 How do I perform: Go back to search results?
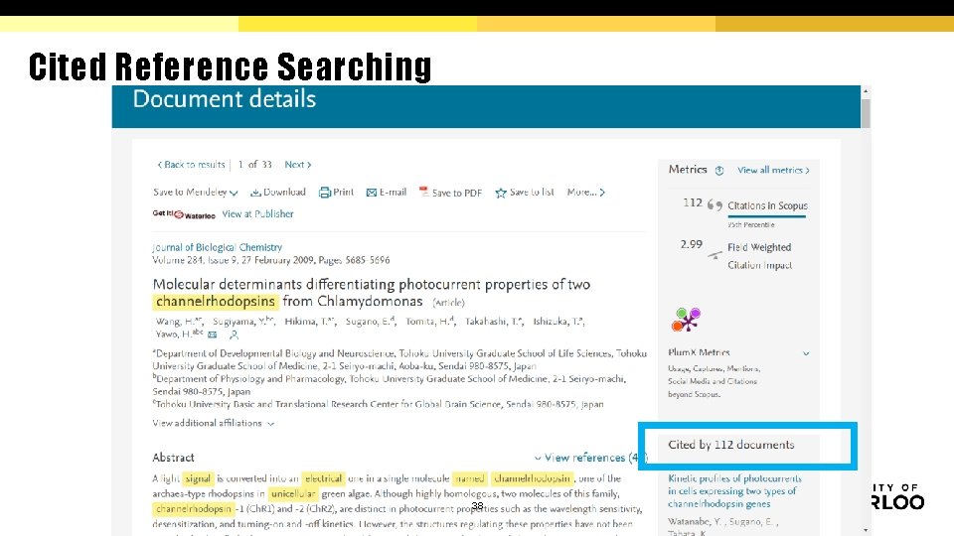[191, 165]
